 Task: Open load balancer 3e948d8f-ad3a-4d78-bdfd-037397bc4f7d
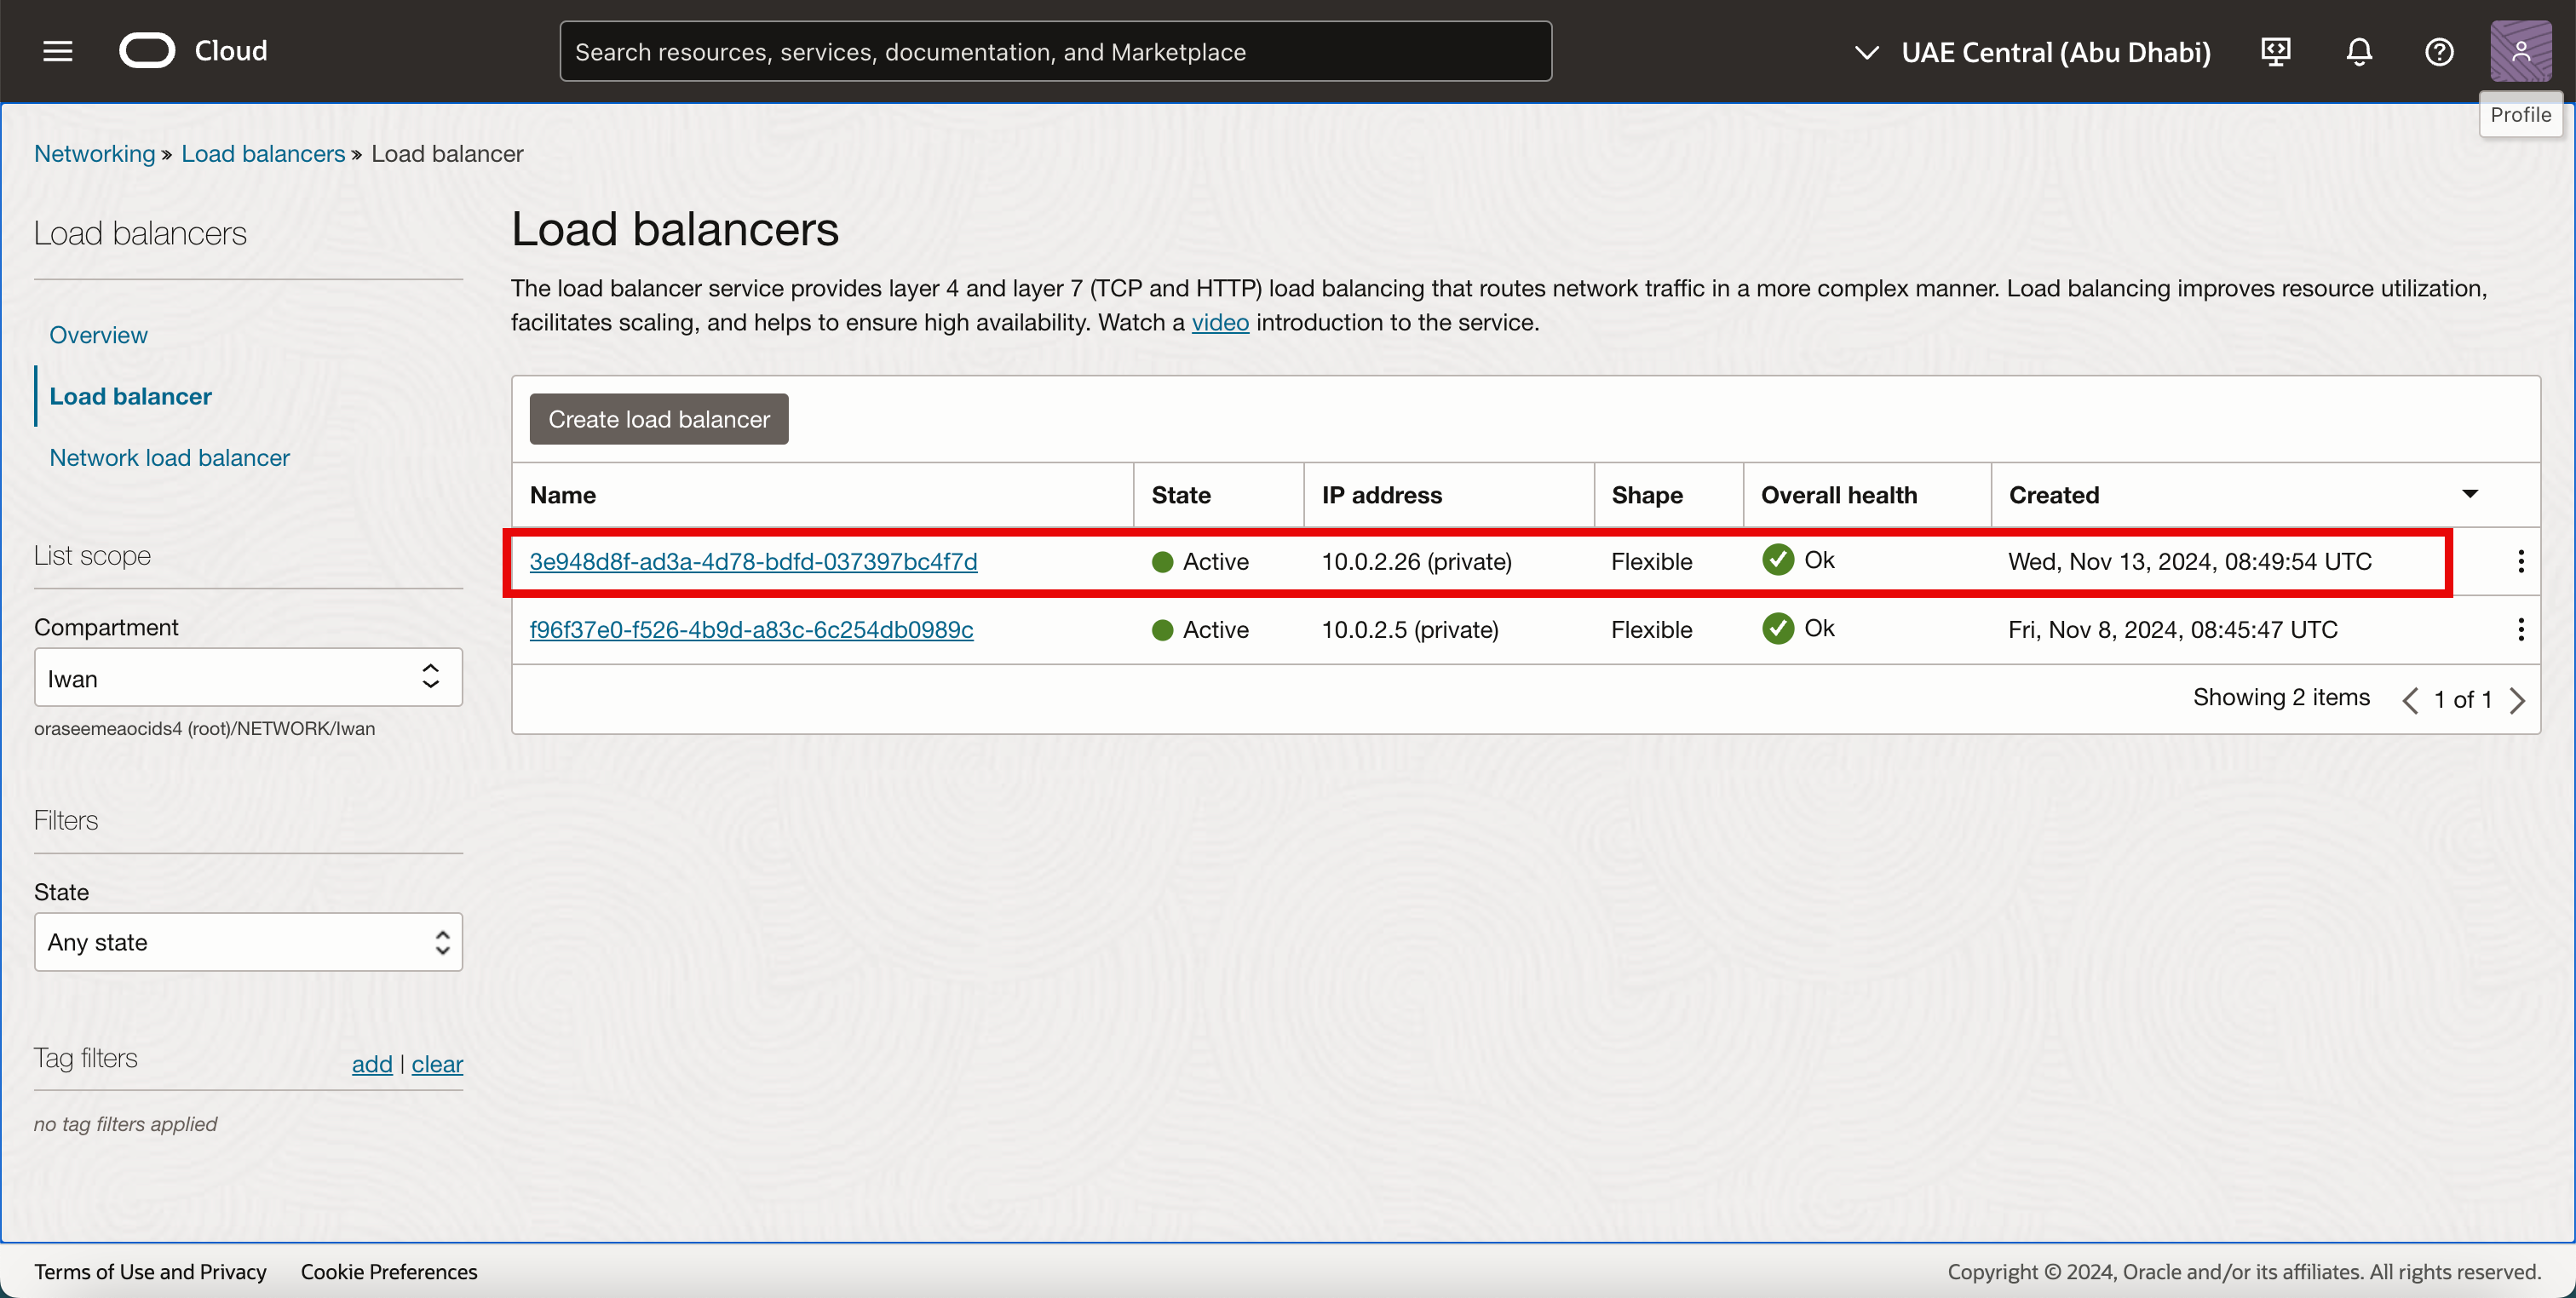click(x=753, y=561)
